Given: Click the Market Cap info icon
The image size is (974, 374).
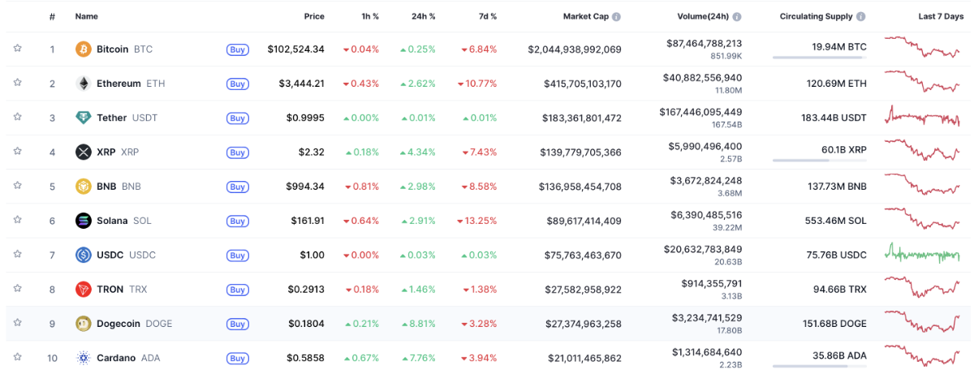Looking at the screenshot, I should point(616,17).
